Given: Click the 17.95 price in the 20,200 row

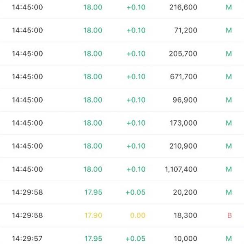Looking at the screenshot, I should click(93, 192).
